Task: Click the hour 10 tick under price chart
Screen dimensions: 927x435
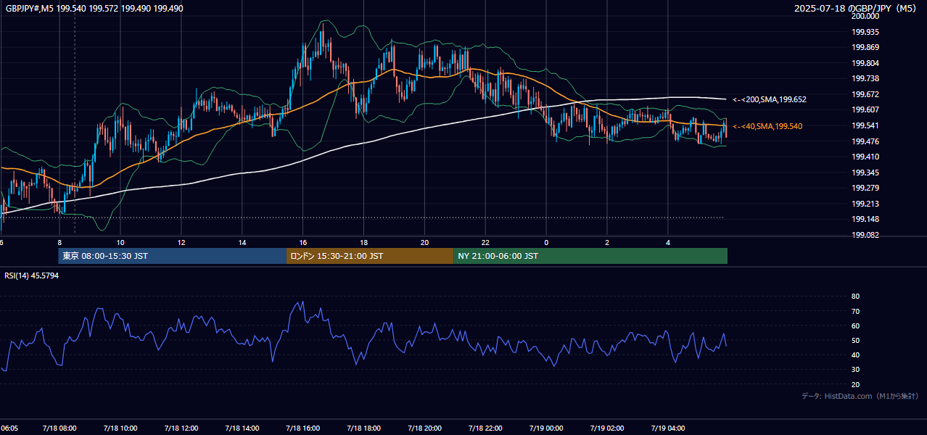Action: tap(120, 242)
